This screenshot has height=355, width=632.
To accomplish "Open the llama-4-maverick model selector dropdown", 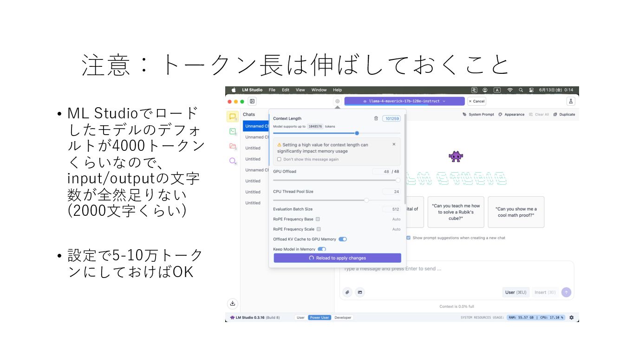I will (404, 101).
